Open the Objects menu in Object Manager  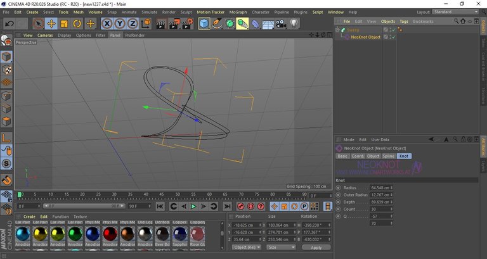(x=388, y=22)
